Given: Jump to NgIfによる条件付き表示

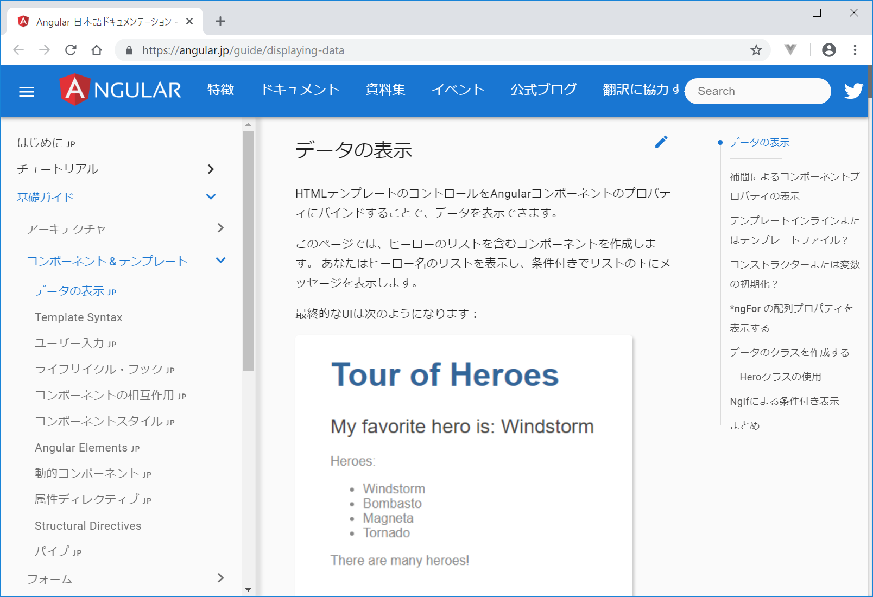Looking at the screenshot, I should pyautogui.click(x=785, y=401).
